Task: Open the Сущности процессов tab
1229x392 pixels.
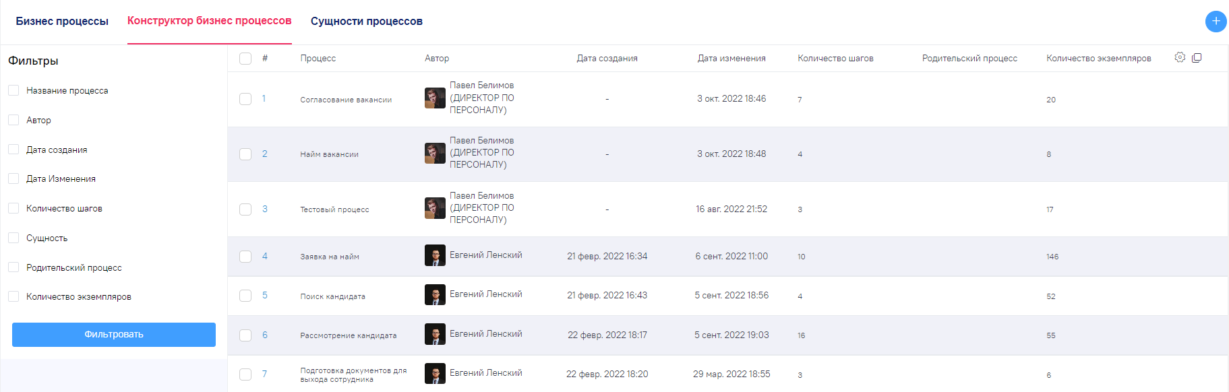Action: pos(366,22)
